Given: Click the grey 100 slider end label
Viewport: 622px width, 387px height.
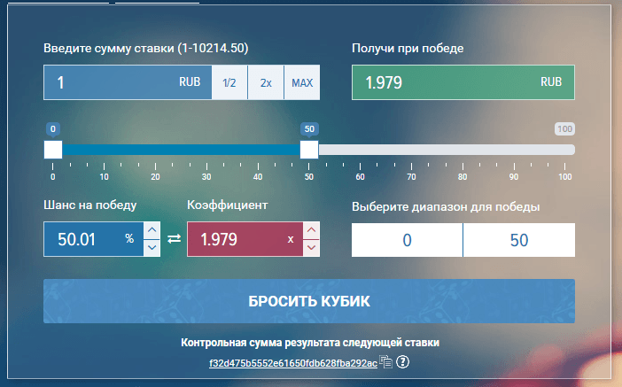Looking at the screenshot, I should [x=564, y=129].
